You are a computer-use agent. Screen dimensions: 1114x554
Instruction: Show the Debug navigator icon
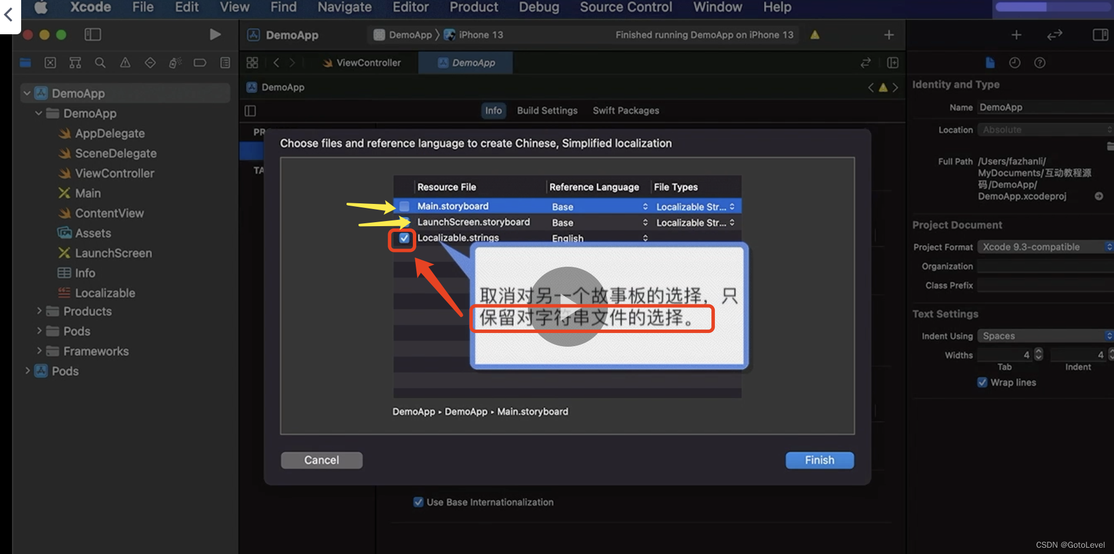pyautogui.click(x=175, y=63)
